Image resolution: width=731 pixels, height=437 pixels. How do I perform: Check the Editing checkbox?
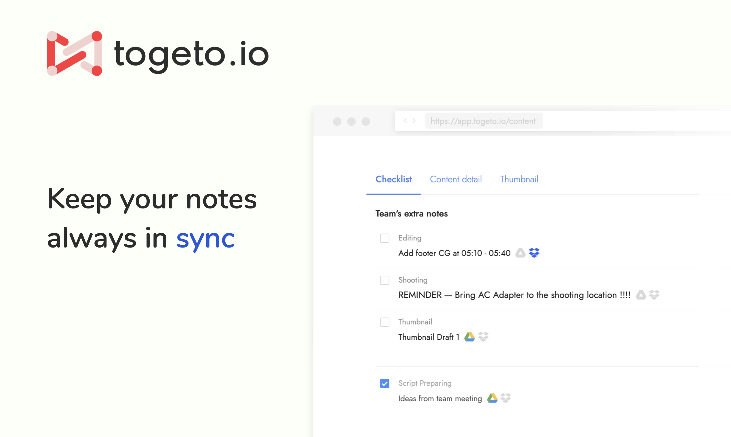(x=384, y=238)
